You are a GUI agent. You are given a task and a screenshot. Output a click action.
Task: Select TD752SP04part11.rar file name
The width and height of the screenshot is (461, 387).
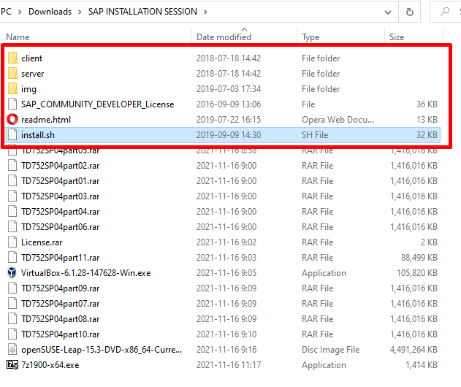coord(60,258)
